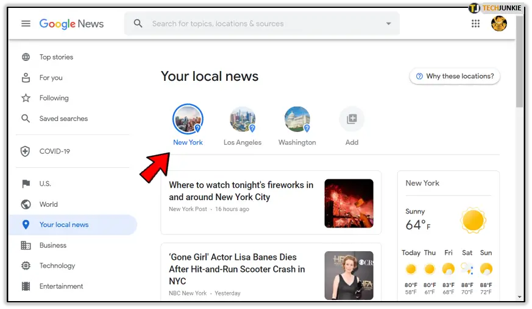Click the Entertainment film icon

pos(26,286)
